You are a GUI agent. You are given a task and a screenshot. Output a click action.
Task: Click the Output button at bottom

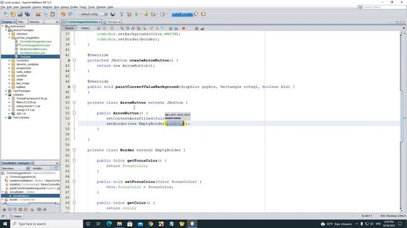(15, 216)
